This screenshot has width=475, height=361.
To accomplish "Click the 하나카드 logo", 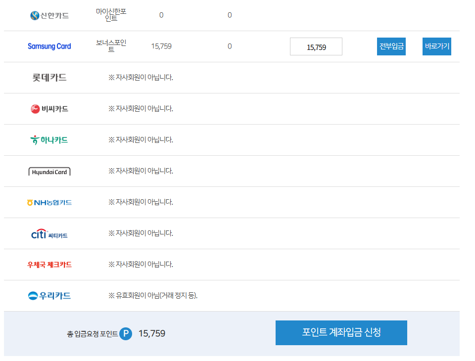I will click(49, 140).
